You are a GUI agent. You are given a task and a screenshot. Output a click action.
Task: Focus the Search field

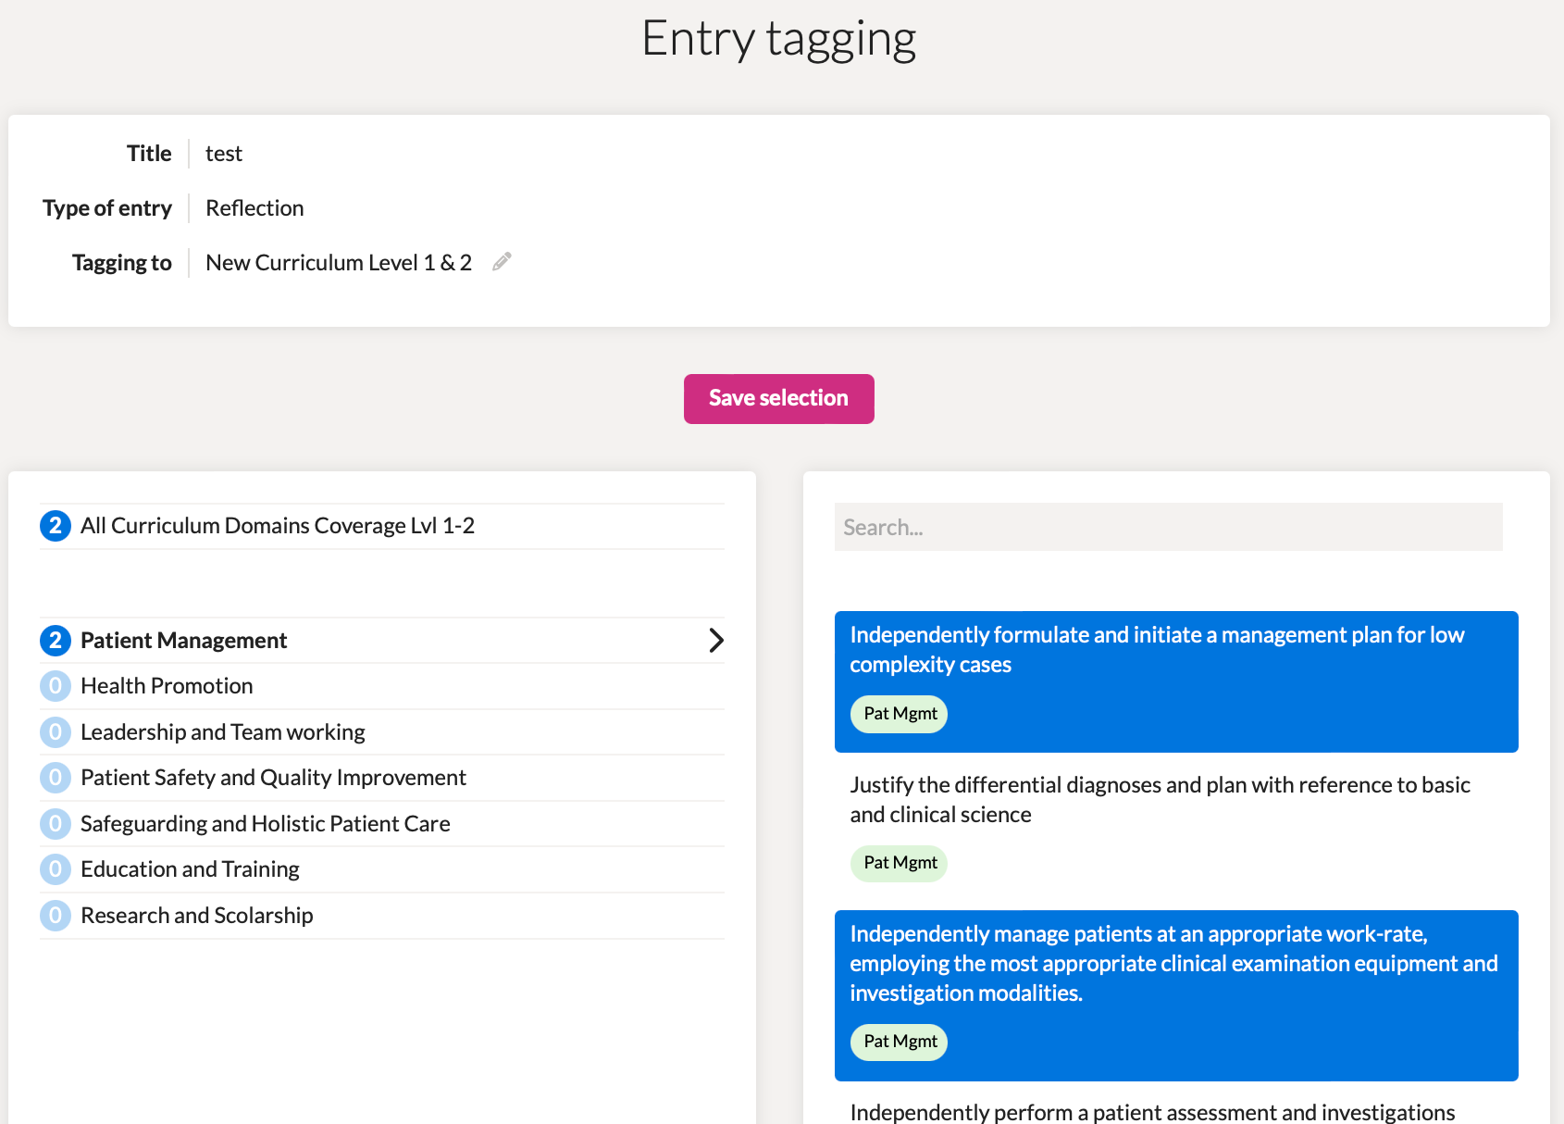click(1168, 527)
